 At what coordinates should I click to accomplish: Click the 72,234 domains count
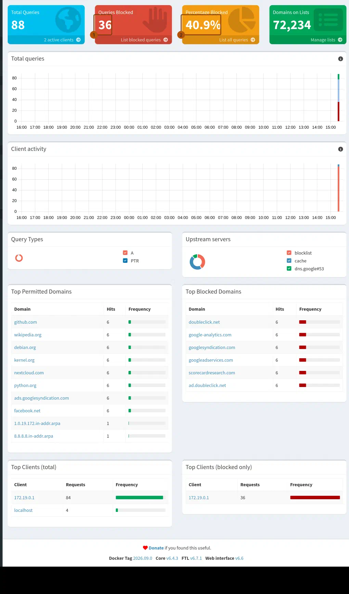[292, 25]
